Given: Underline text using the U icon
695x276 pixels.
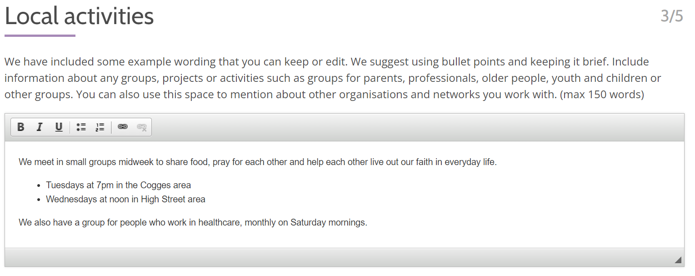Looking at the screenshot, I should pos(59,127).
